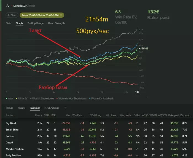Select the Graph tab
This screenshot has width=193, height=158.
click(19, 23)
